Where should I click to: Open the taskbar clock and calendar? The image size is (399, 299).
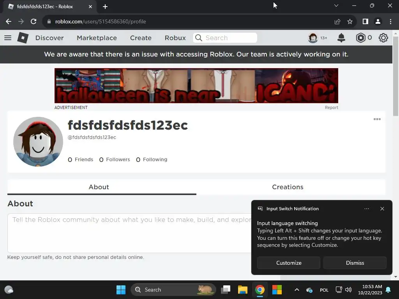pos(370,290)
